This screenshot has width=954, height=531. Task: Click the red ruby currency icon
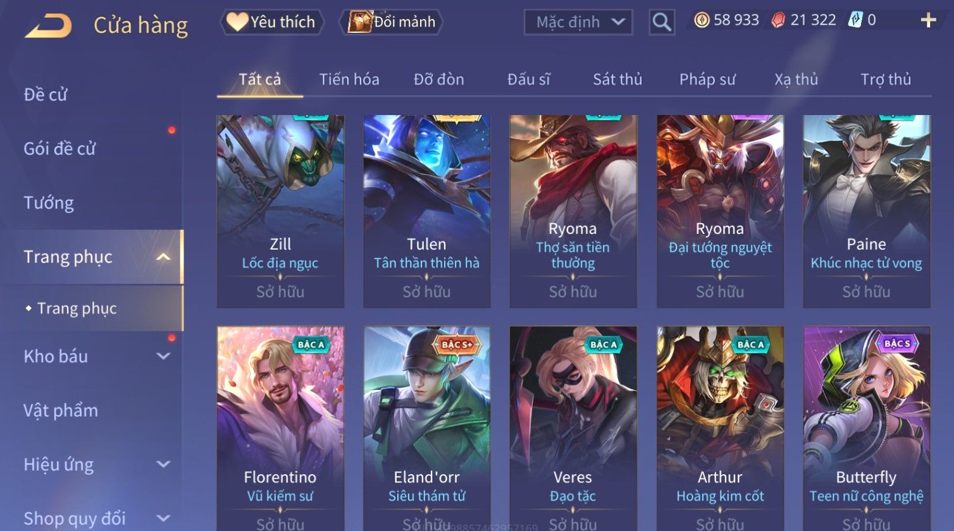[777, 20]
